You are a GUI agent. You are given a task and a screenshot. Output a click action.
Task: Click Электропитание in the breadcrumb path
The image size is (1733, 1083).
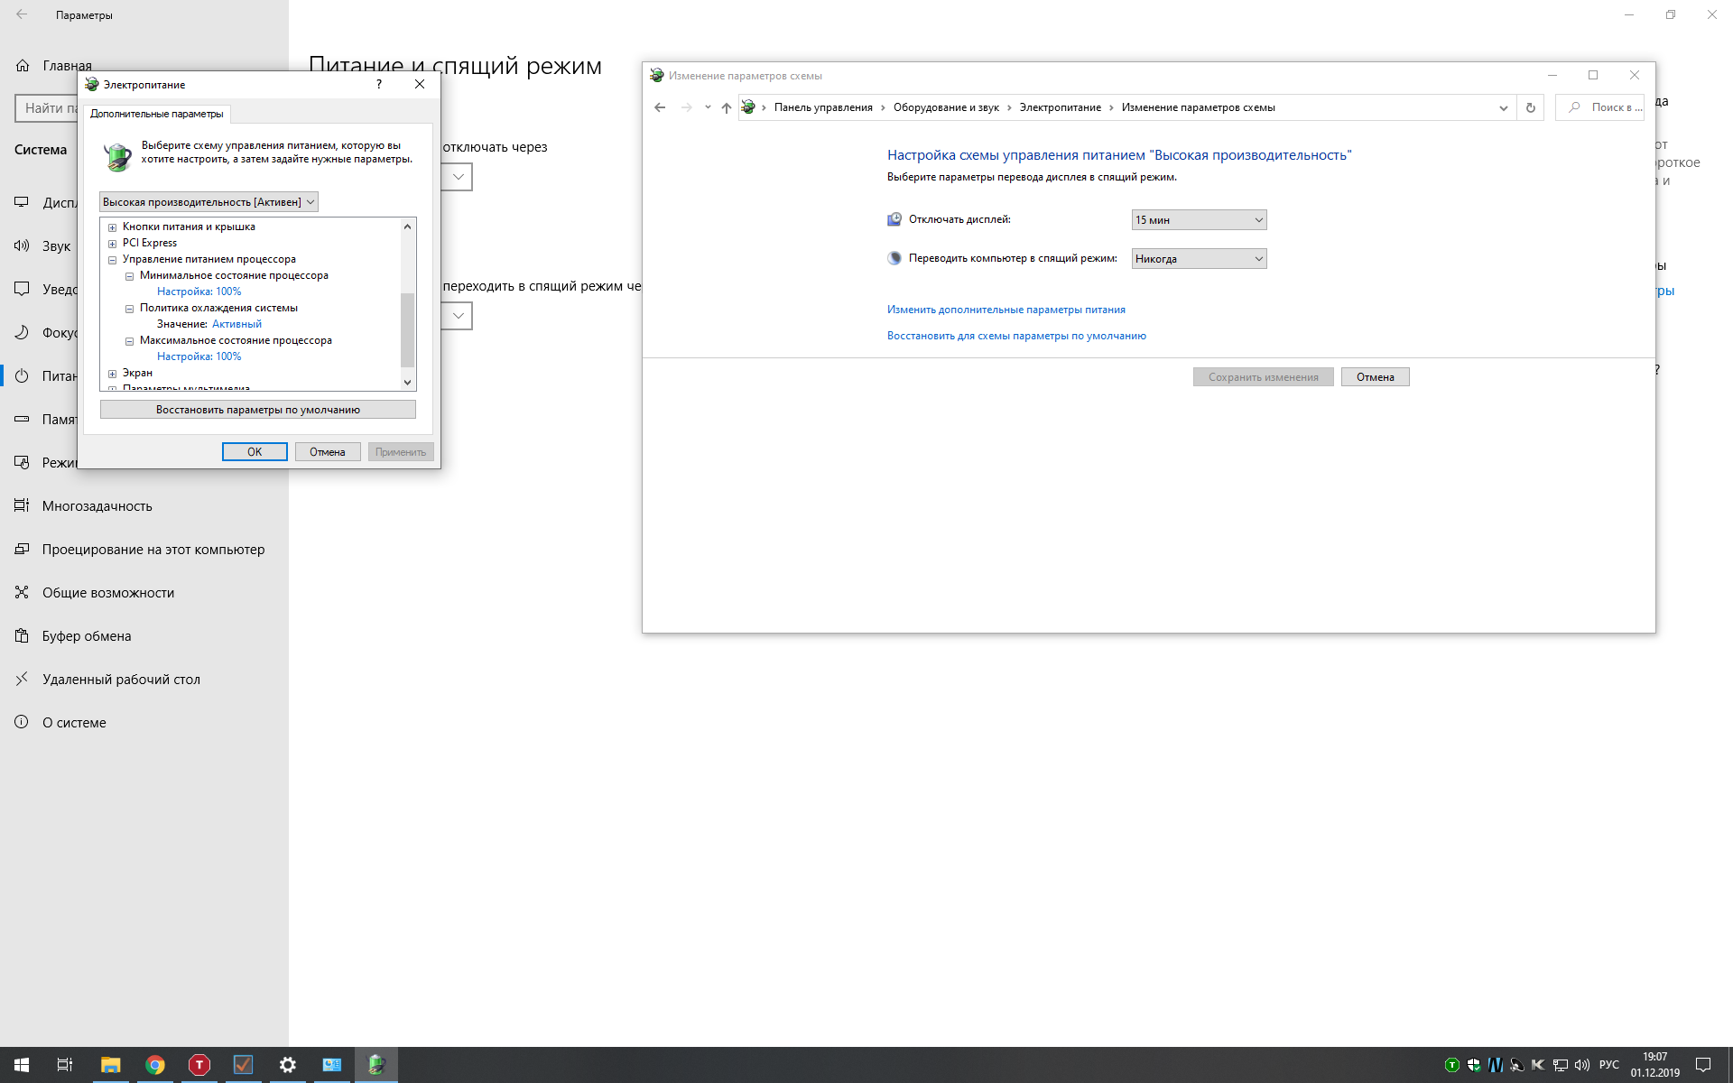1060,107
